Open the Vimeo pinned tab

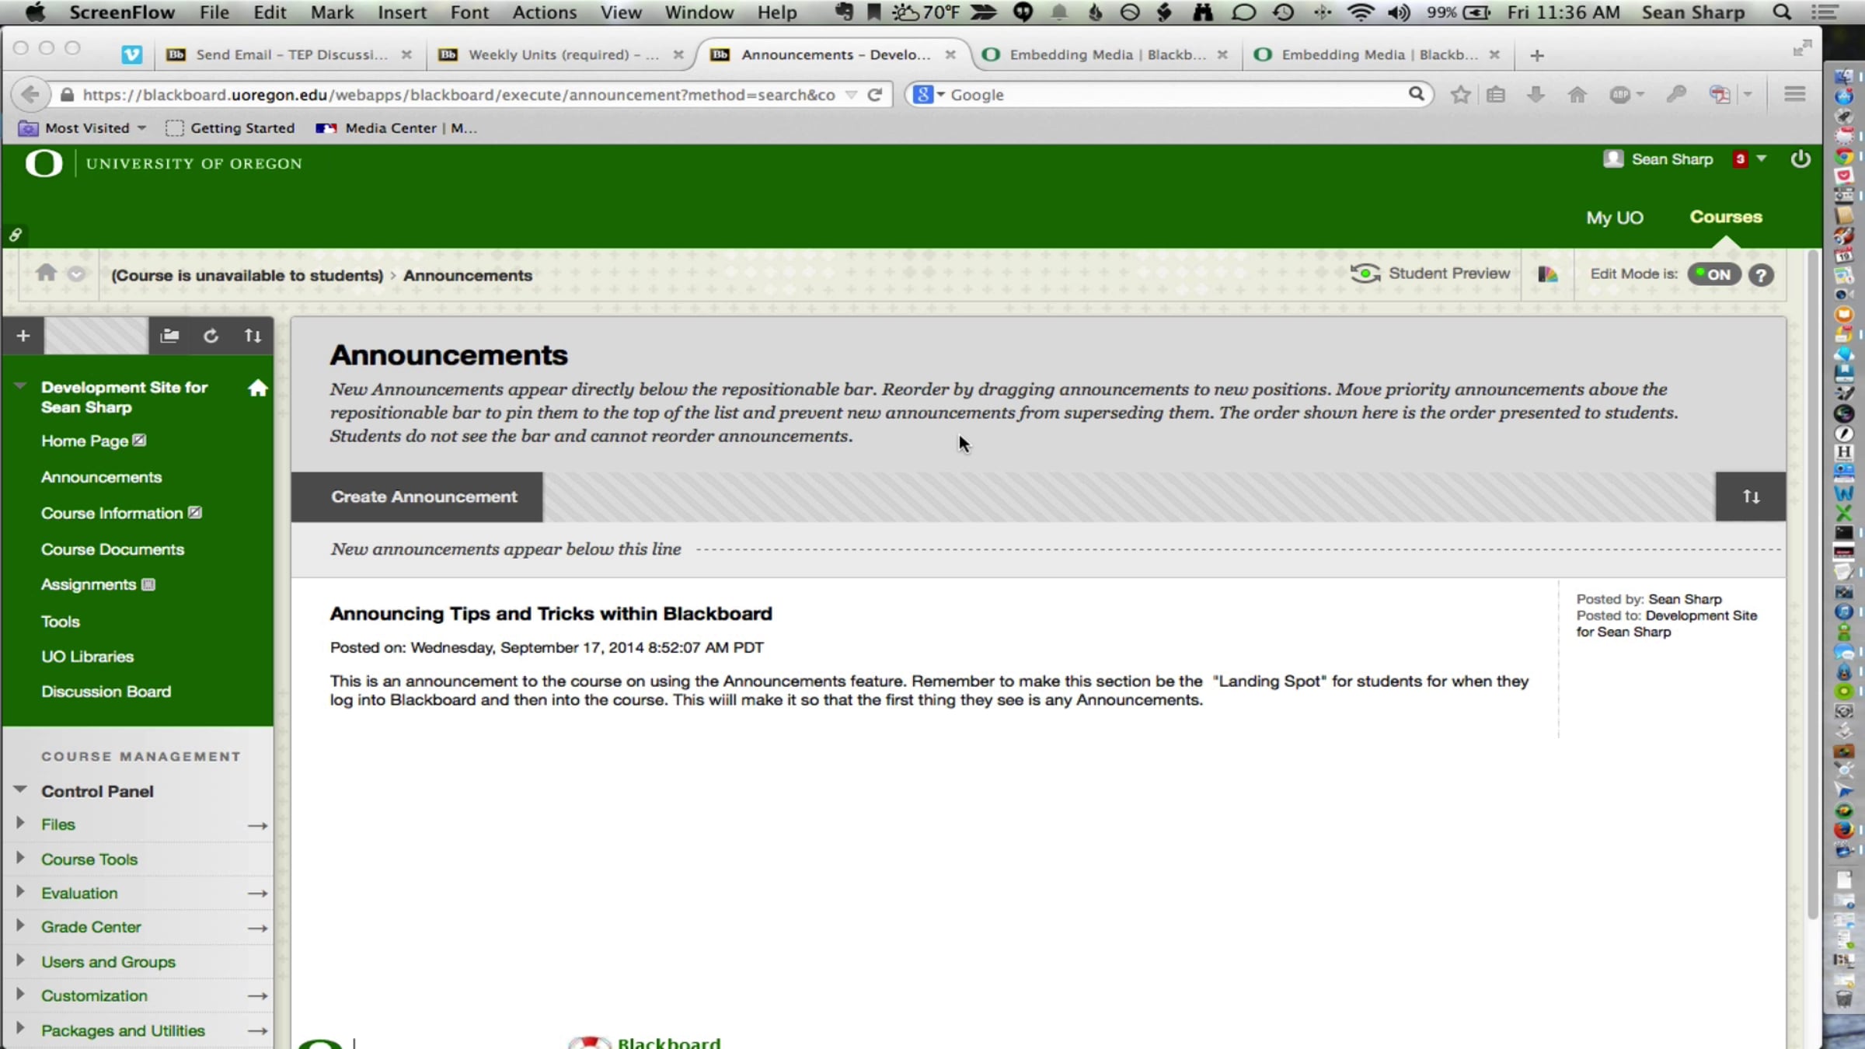pos(132,54)
